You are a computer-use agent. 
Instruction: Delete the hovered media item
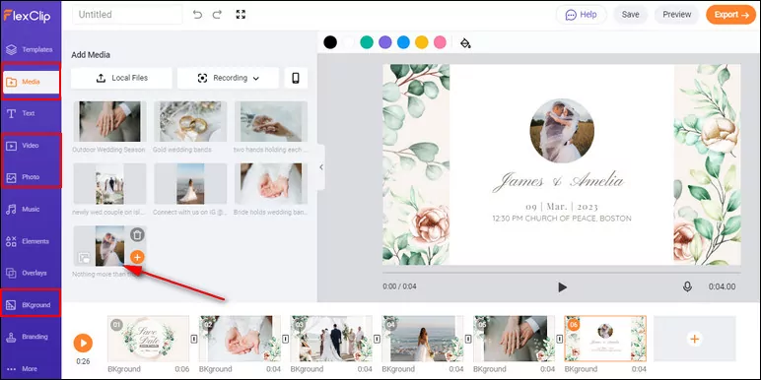[137, 235]
